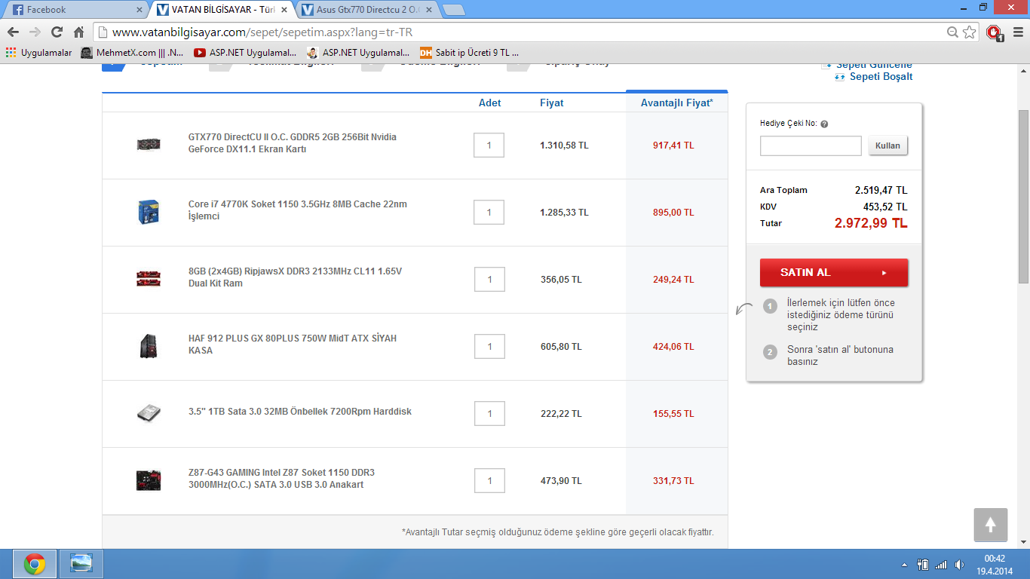This screenshot has width=1030, height=579.
Task: Open the Z87-G43 GAMING motherboard product link
Action: pos(281,479)
